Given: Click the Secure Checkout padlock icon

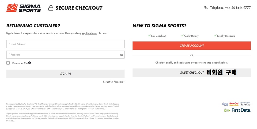Looking at the screenshot, I should point(51,8).
